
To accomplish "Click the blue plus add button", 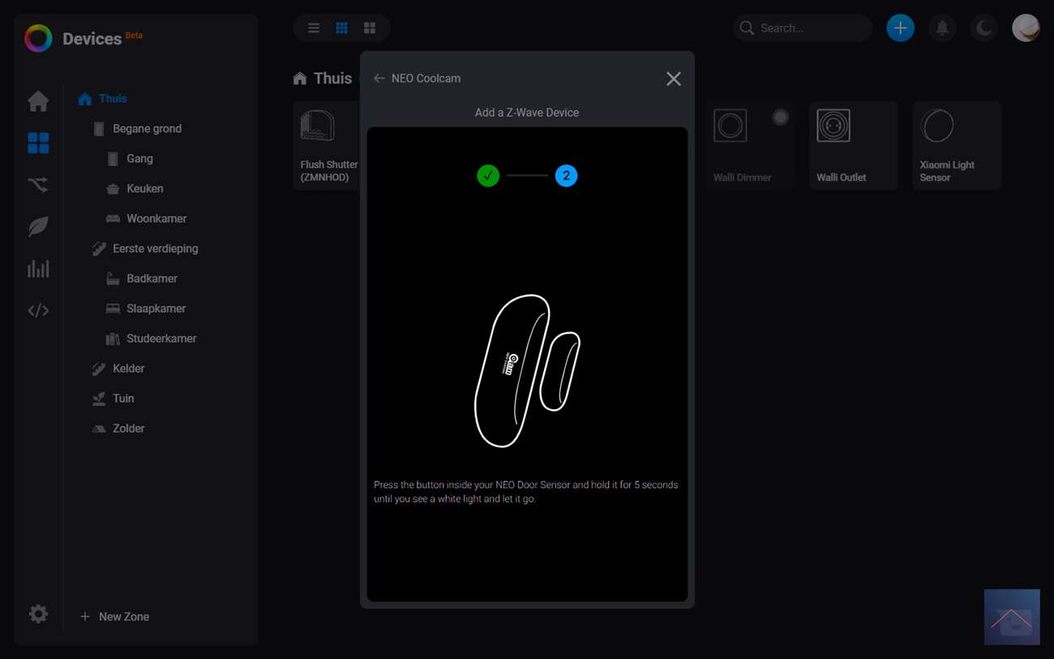I will [900, 28].
